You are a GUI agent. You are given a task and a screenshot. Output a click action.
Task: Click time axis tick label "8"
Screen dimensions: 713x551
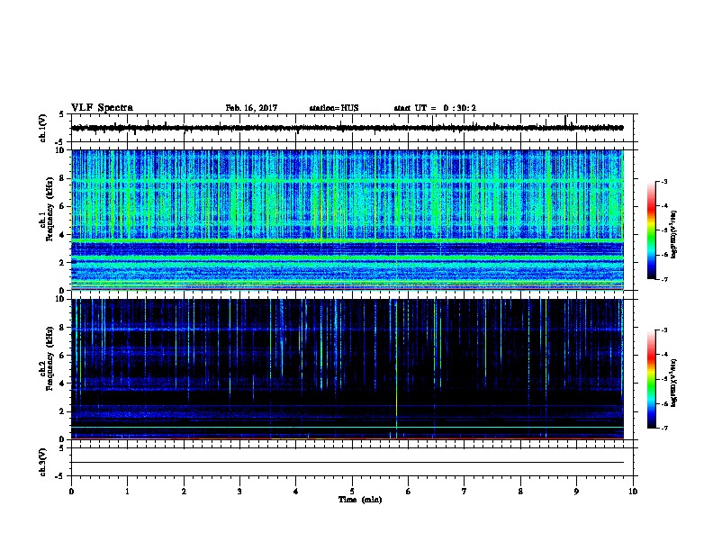pyautogui.click(x=520, y=491)
